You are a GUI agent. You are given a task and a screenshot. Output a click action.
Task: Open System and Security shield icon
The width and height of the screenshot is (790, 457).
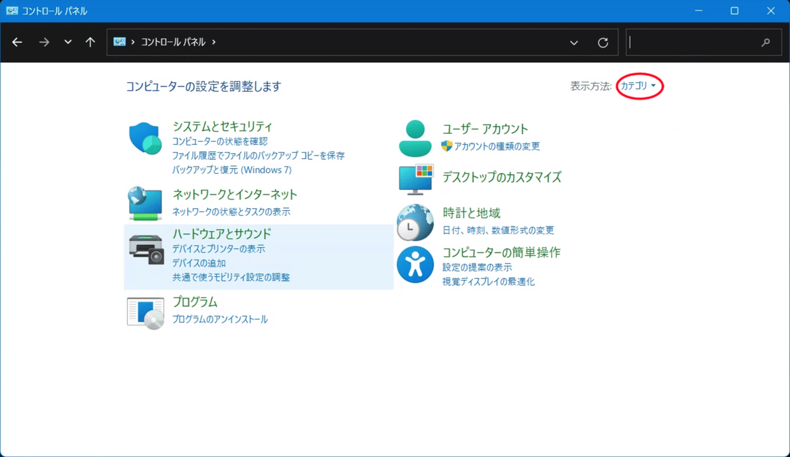coord(145,138)
